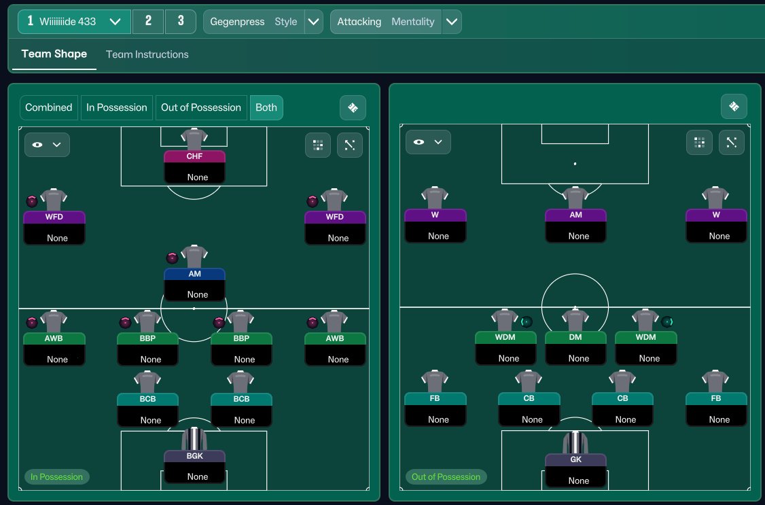Switch to tactic slot 3
Image resolution: width=765 pixels, height=505 pixels.
click(181, 22)
